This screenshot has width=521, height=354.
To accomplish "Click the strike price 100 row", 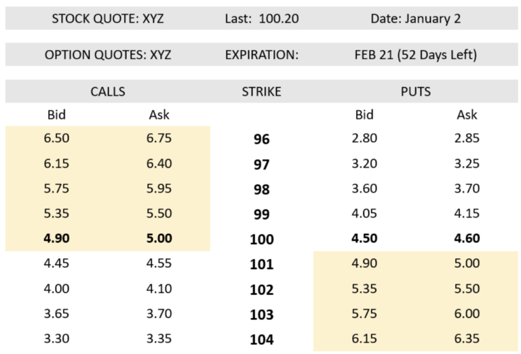I will tap(262, 239).
